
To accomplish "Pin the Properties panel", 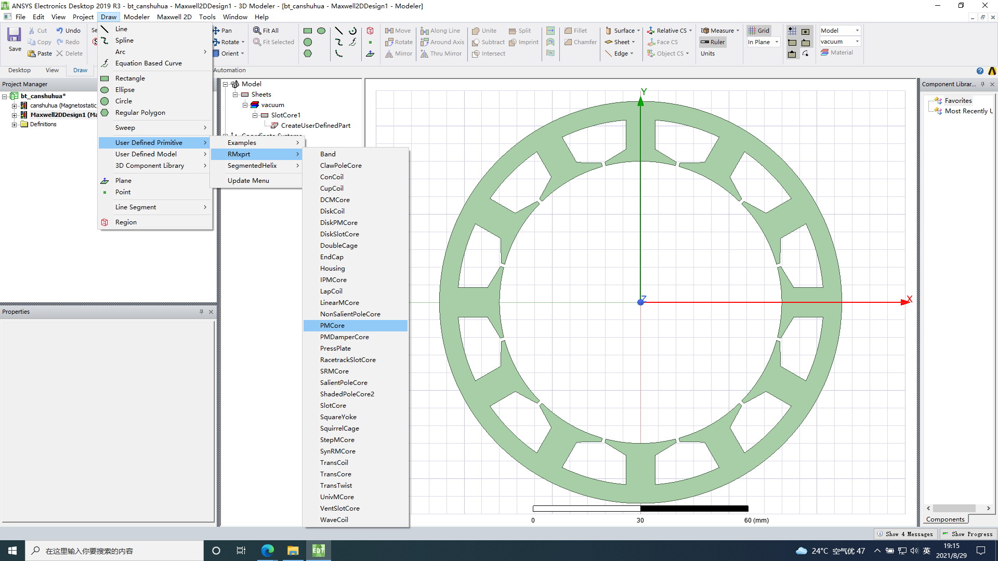I will pos(201,312).
